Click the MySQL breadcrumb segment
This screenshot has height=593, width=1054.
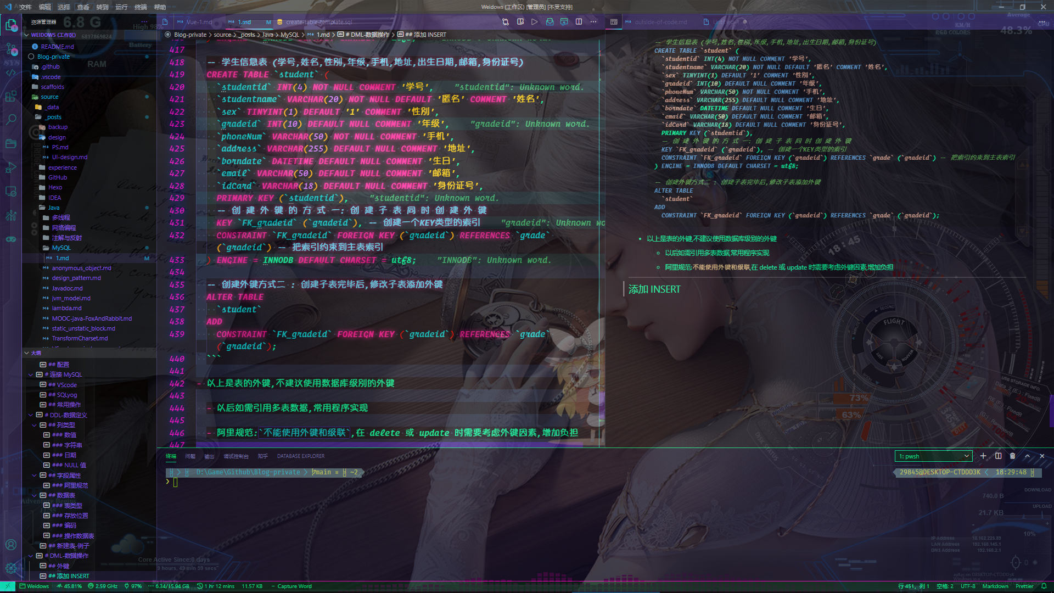(x=290, y=35)
